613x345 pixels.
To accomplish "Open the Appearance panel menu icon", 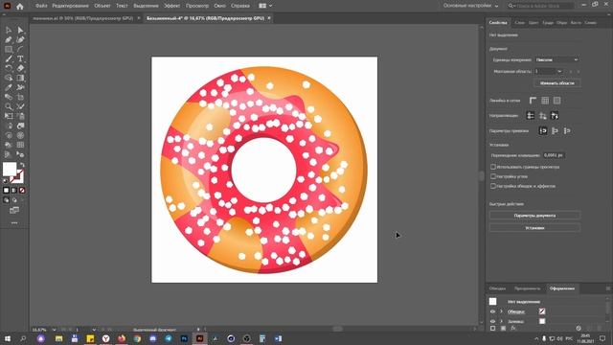I will point(608,288).
